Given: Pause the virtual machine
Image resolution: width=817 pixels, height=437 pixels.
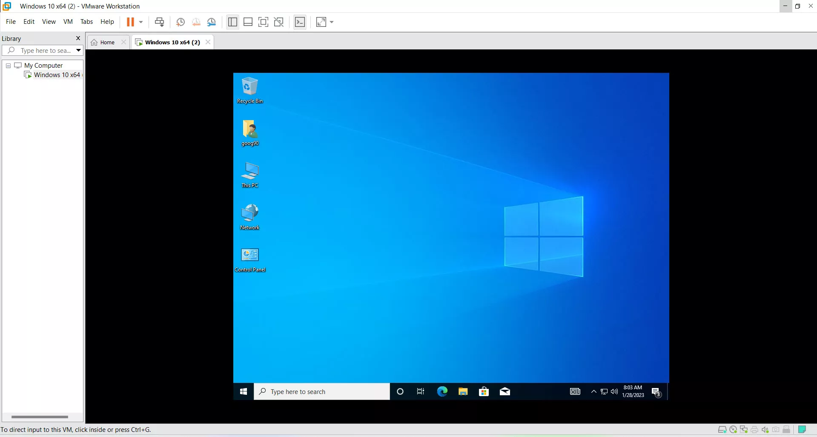Looking at the screenshot, I should [x=130, y=22].
